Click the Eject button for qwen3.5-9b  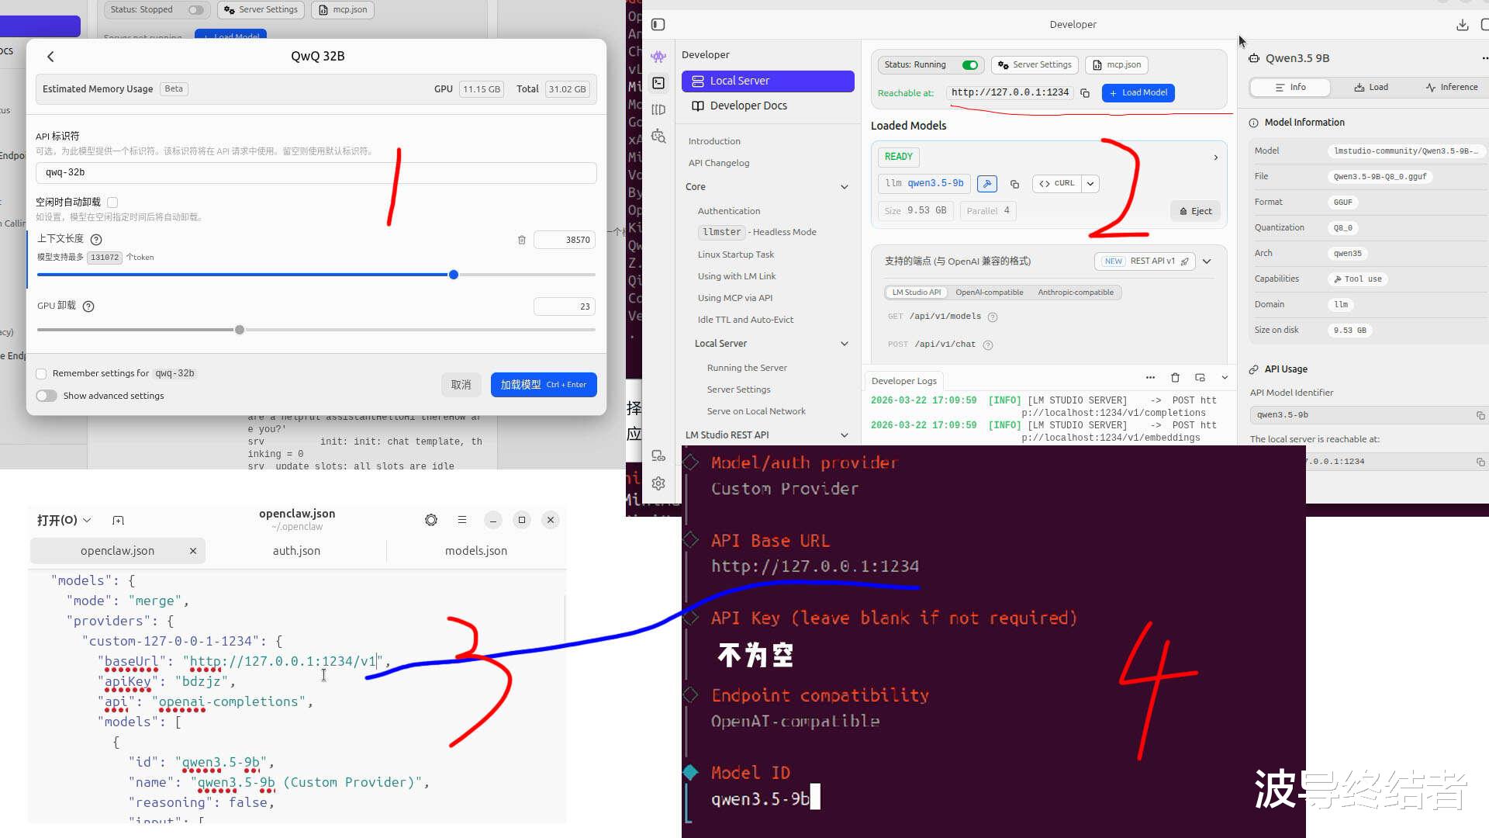coord(1195,211)
